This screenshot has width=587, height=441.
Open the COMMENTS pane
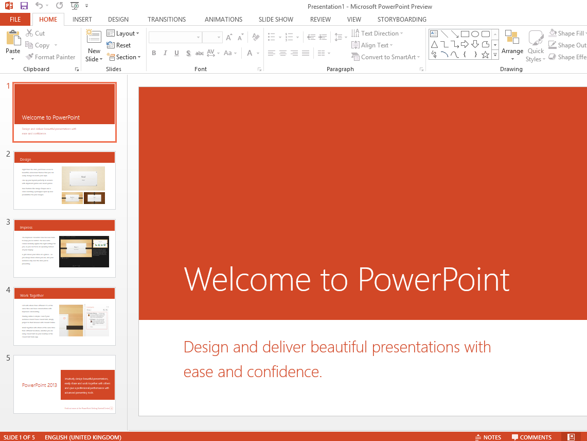[x=531, y=437]
